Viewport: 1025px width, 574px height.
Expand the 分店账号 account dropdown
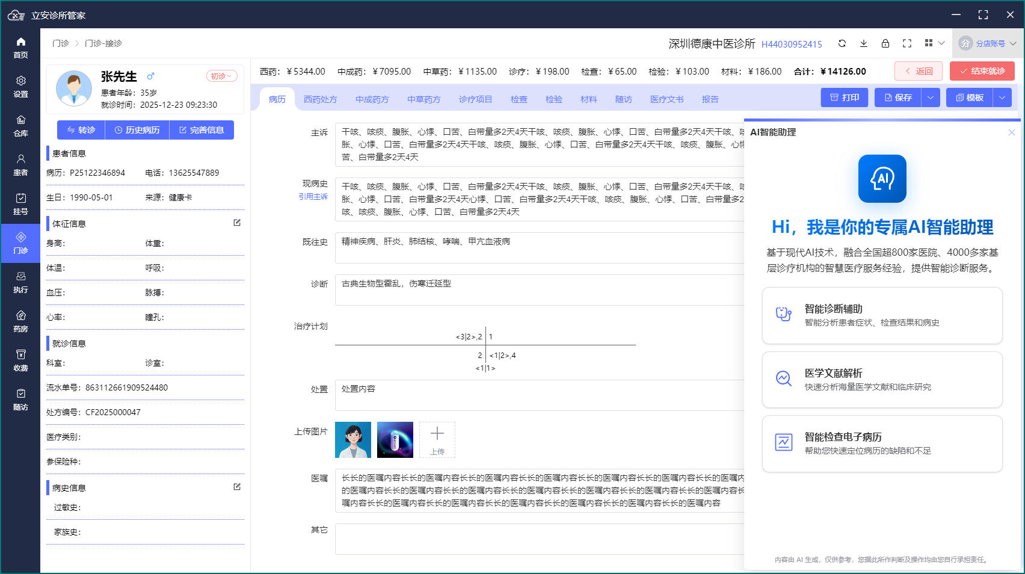tap(988, 43)
